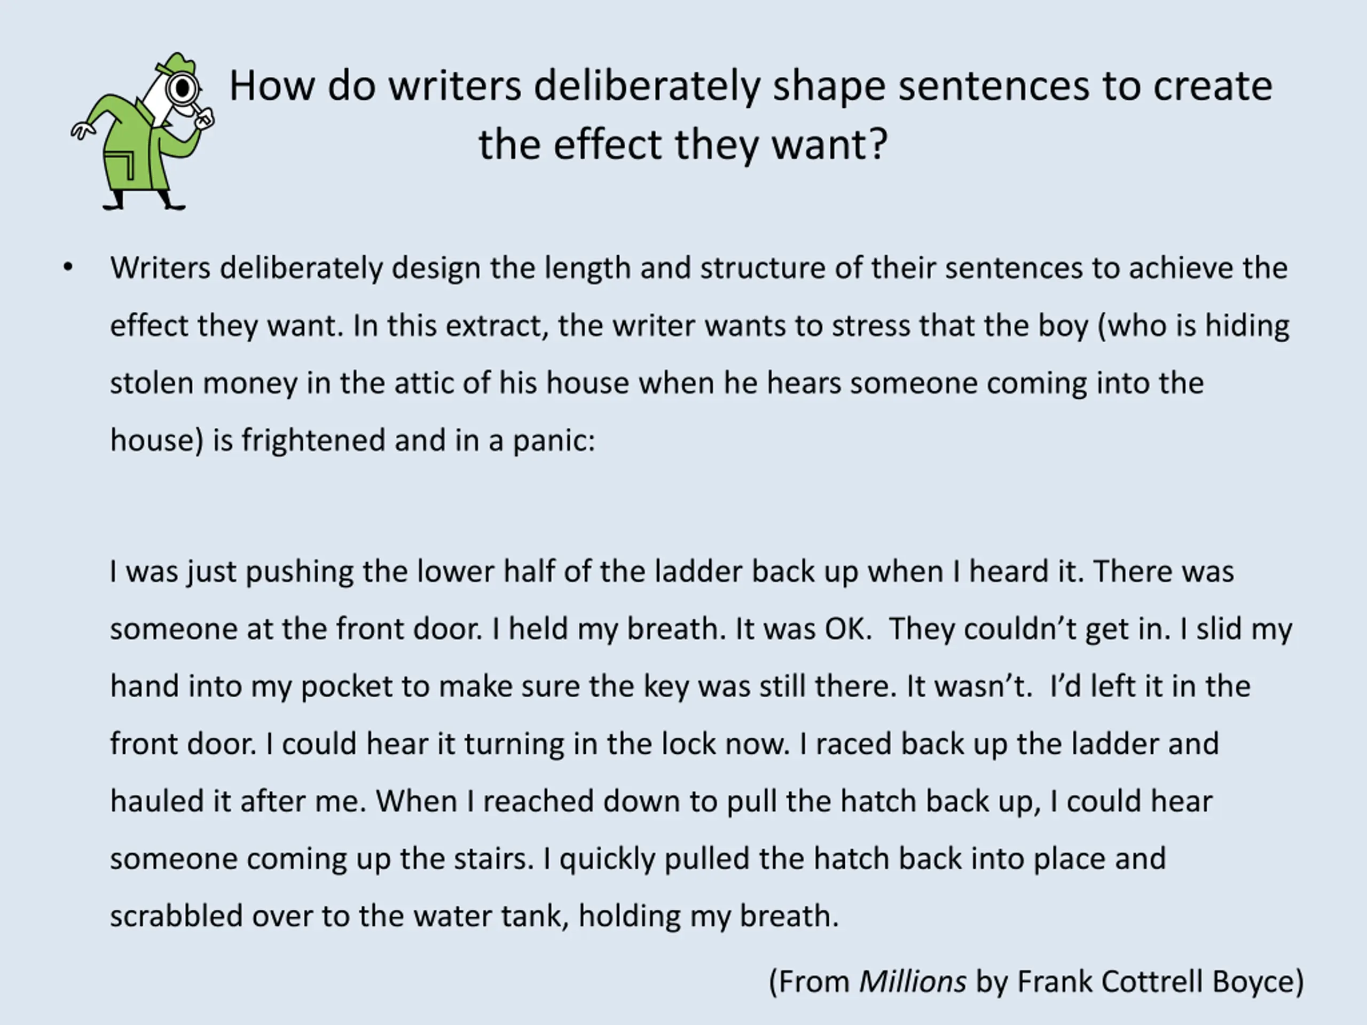Click the bullet point marker

[68, 268]
